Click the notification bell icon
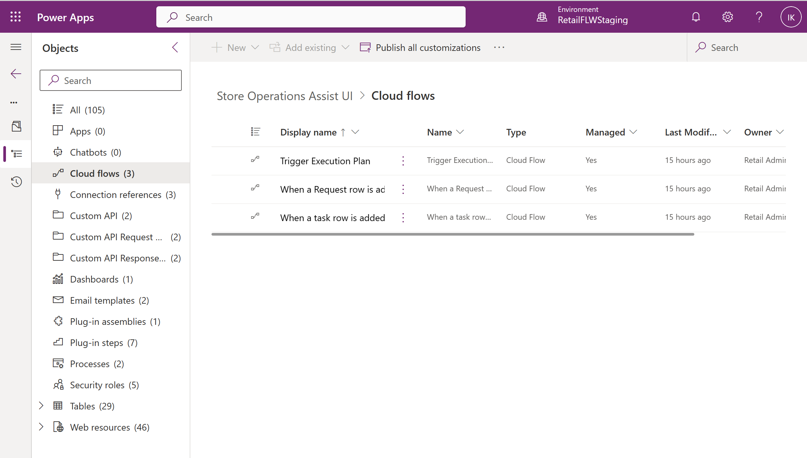This screenshot has width=807, height=458. [x=696, y=17]
